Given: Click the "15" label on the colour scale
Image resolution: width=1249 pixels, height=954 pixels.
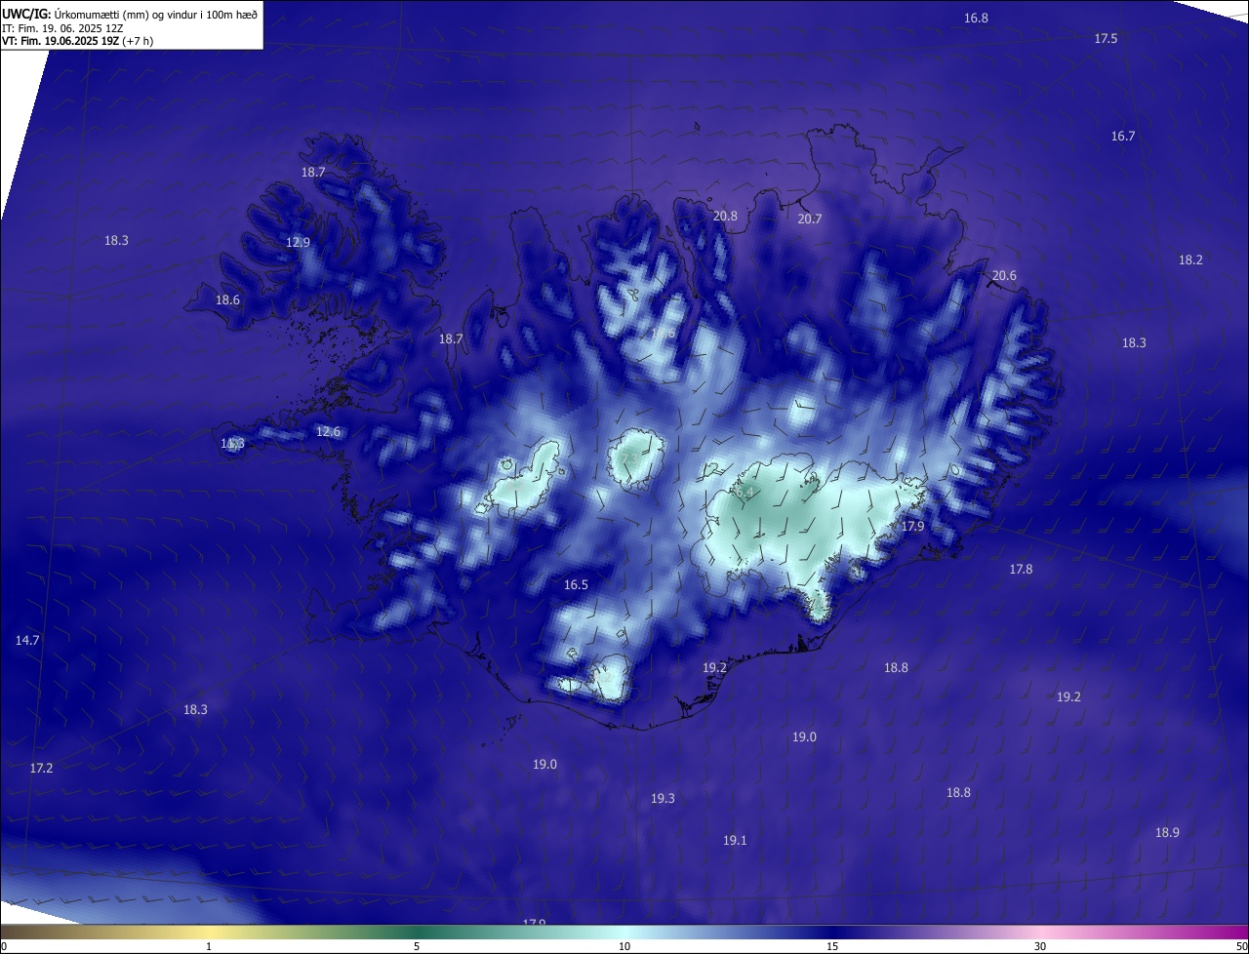Looking at the screenshot, I should 832,947.
